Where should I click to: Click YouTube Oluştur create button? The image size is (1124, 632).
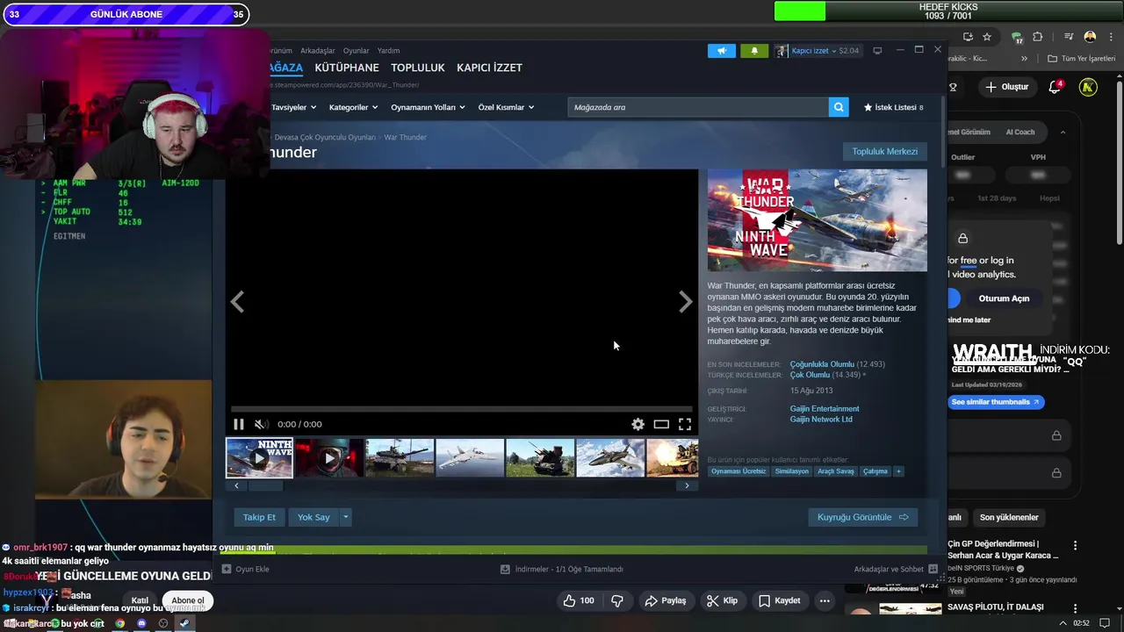tap(1006, 87)
